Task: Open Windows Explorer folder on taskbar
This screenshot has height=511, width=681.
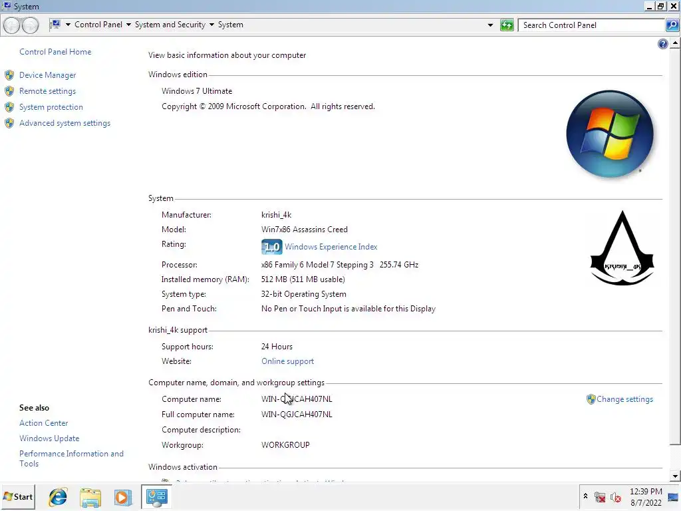Action: [x=90, y=497]
